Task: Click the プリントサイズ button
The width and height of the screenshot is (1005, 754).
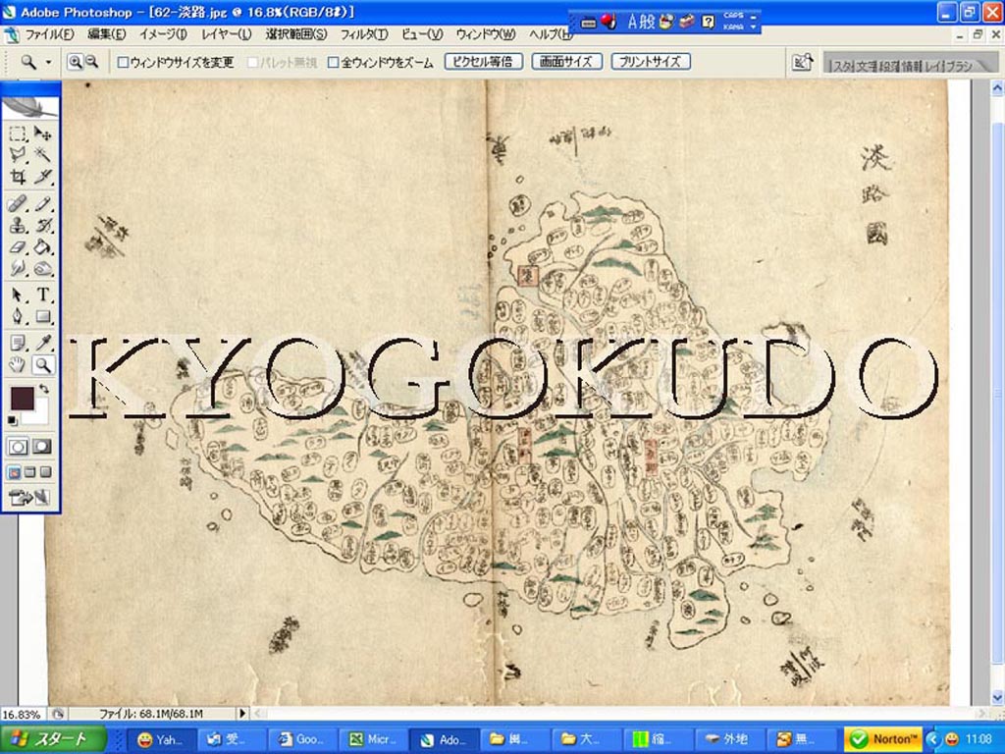Action: pyautogui.click(x=650, y=62)
